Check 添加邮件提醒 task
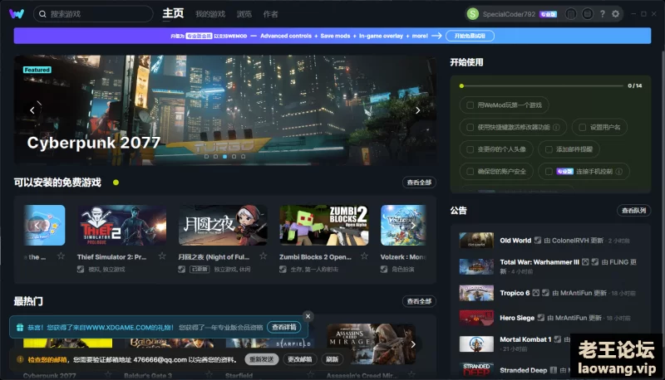This screenshot has width=665, height=380. (549, 149)
